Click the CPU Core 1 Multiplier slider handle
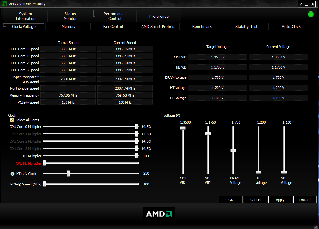Image resolution: width=319 pixels, height=229 pixels. tap(137, 134)
